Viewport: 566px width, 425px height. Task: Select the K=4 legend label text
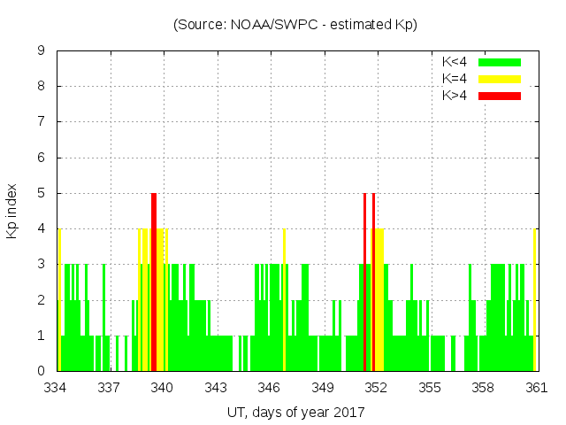455,79
